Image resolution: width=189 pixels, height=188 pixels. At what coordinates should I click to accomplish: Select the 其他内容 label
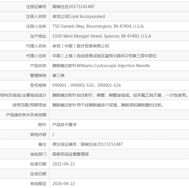pos(38,134)
